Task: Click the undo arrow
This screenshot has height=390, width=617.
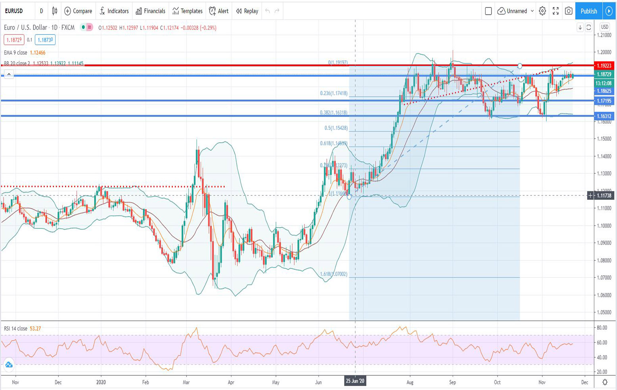Action: coord(268,11)
